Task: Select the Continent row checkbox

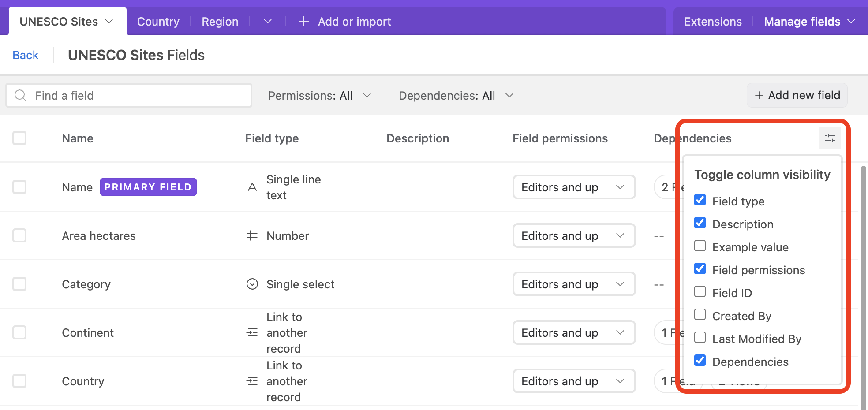Action: 19,332
